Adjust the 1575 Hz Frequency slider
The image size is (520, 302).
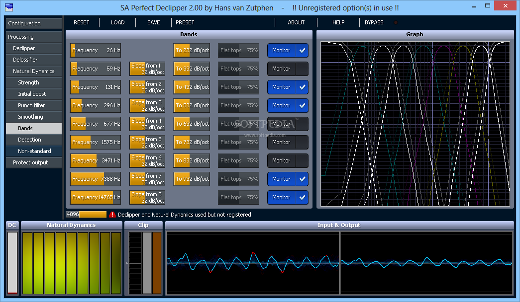pyautogui.click(x=96, y=142)
